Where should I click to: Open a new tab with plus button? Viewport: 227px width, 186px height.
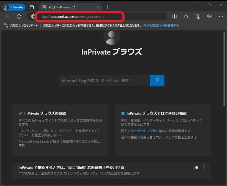(x=108, y=7)
